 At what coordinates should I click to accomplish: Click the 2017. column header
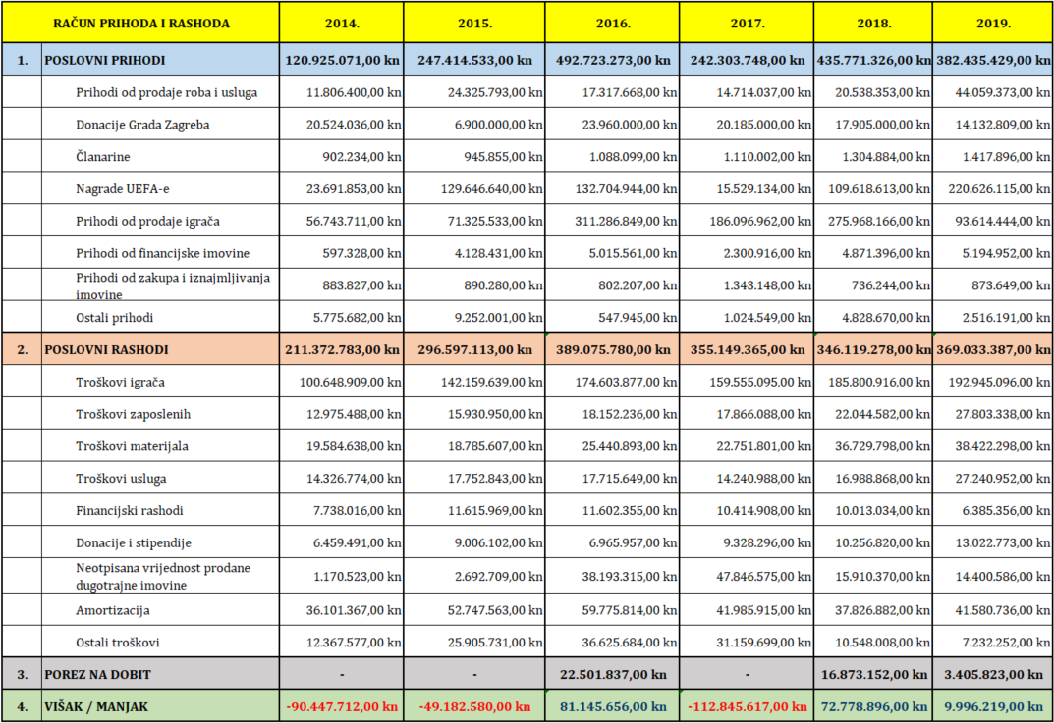pyautogui.click(x=748, y=24)
